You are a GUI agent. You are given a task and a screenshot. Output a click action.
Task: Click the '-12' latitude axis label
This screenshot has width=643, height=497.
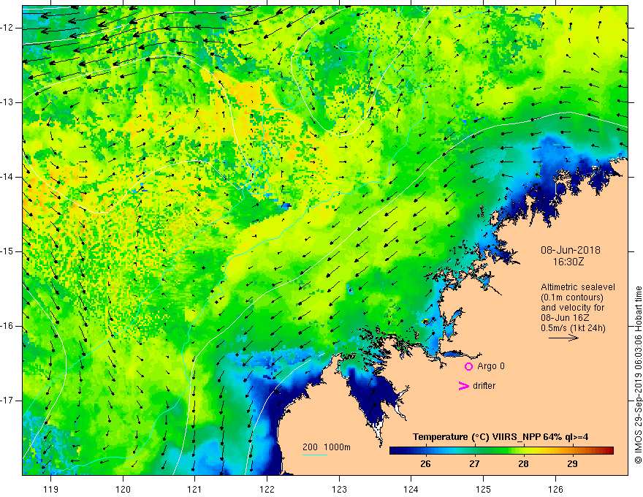click(7, 28)
